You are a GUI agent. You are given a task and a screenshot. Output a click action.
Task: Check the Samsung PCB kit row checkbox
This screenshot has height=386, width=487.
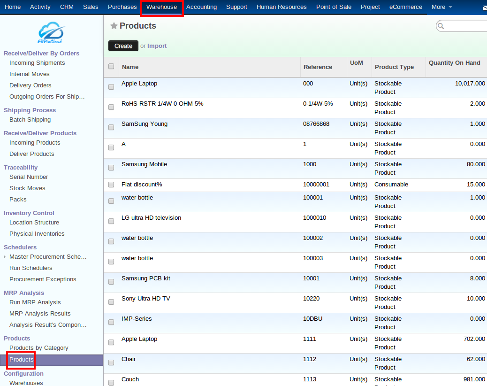click(111, 282)
